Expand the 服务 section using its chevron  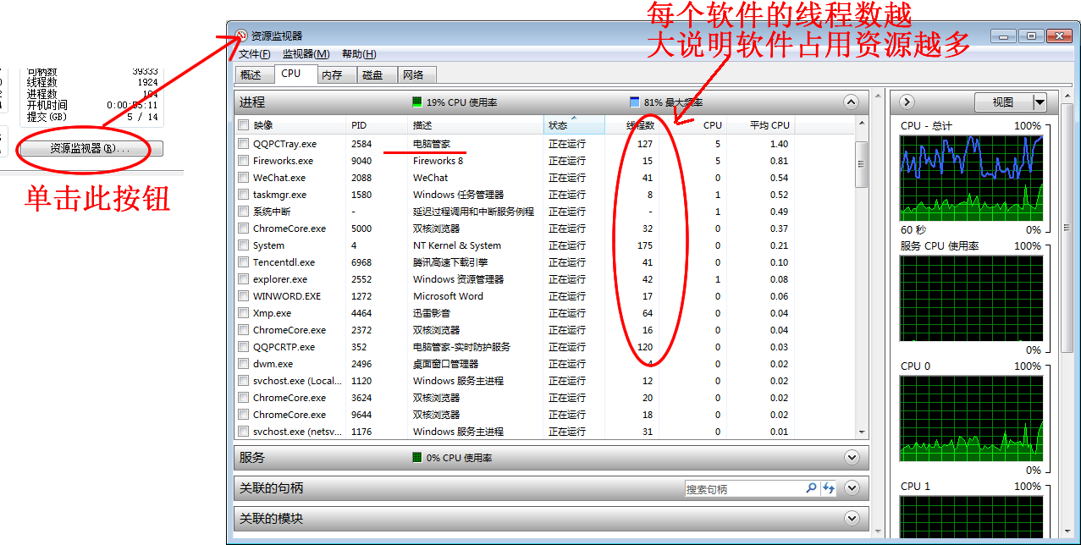point(851,457)
